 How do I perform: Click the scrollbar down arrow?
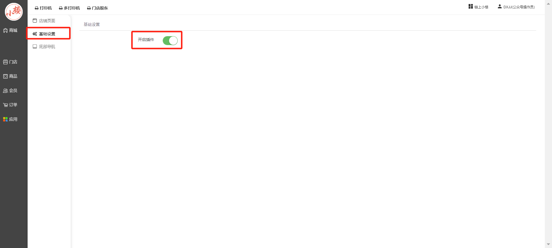click(x=548, y=244)
